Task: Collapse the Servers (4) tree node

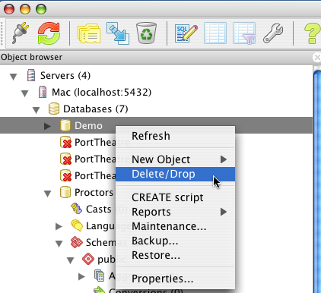Action: coord(13,77)
